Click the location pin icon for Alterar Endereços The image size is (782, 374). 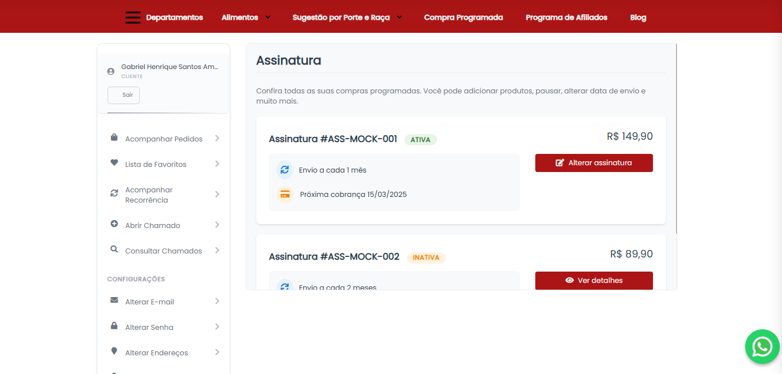(x=114, y=351)
